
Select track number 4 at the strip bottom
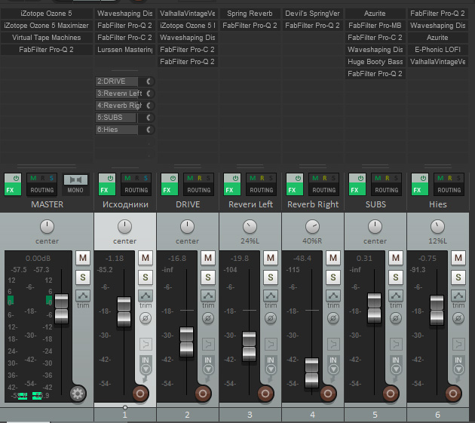tap(312, 415)
